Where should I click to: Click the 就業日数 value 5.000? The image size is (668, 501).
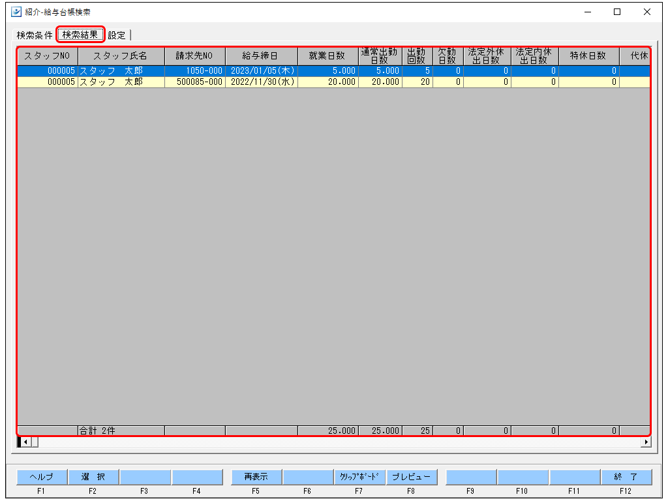(328, 70)
